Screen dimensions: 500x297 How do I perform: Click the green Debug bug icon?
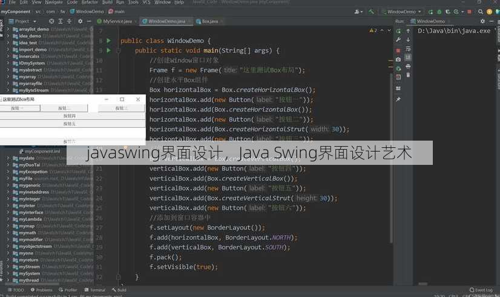pyautogui.click(x=439, y=12)
